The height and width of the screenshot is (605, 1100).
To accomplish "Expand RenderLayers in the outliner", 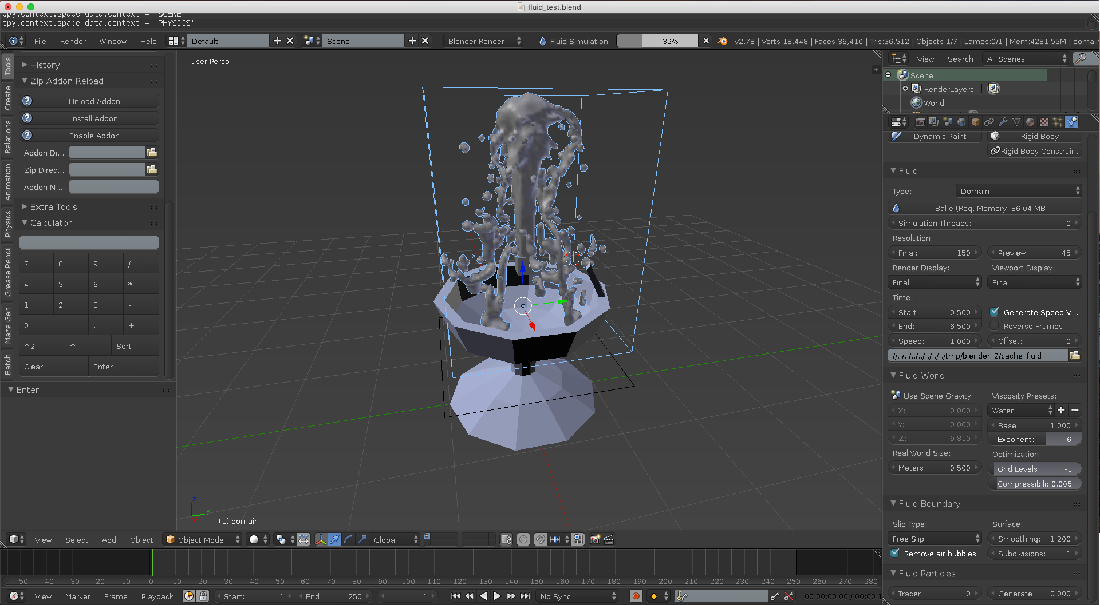I will coord(905,89).
